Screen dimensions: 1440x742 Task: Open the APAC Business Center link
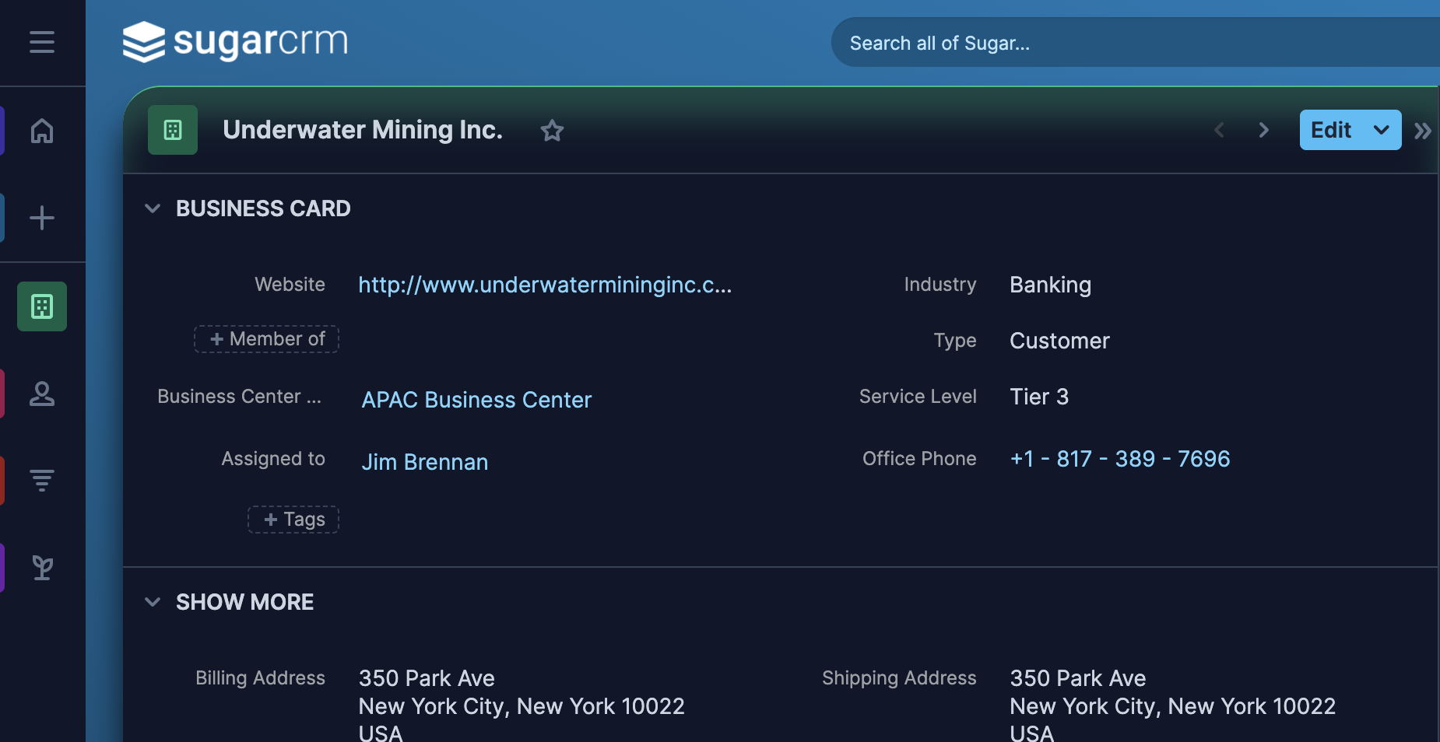[476, 400]
